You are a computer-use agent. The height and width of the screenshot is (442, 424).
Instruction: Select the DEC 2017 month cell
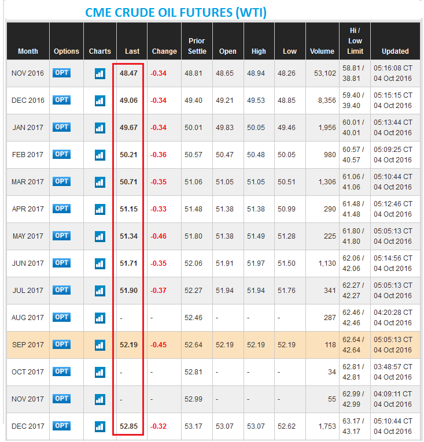tap(28, 426)
